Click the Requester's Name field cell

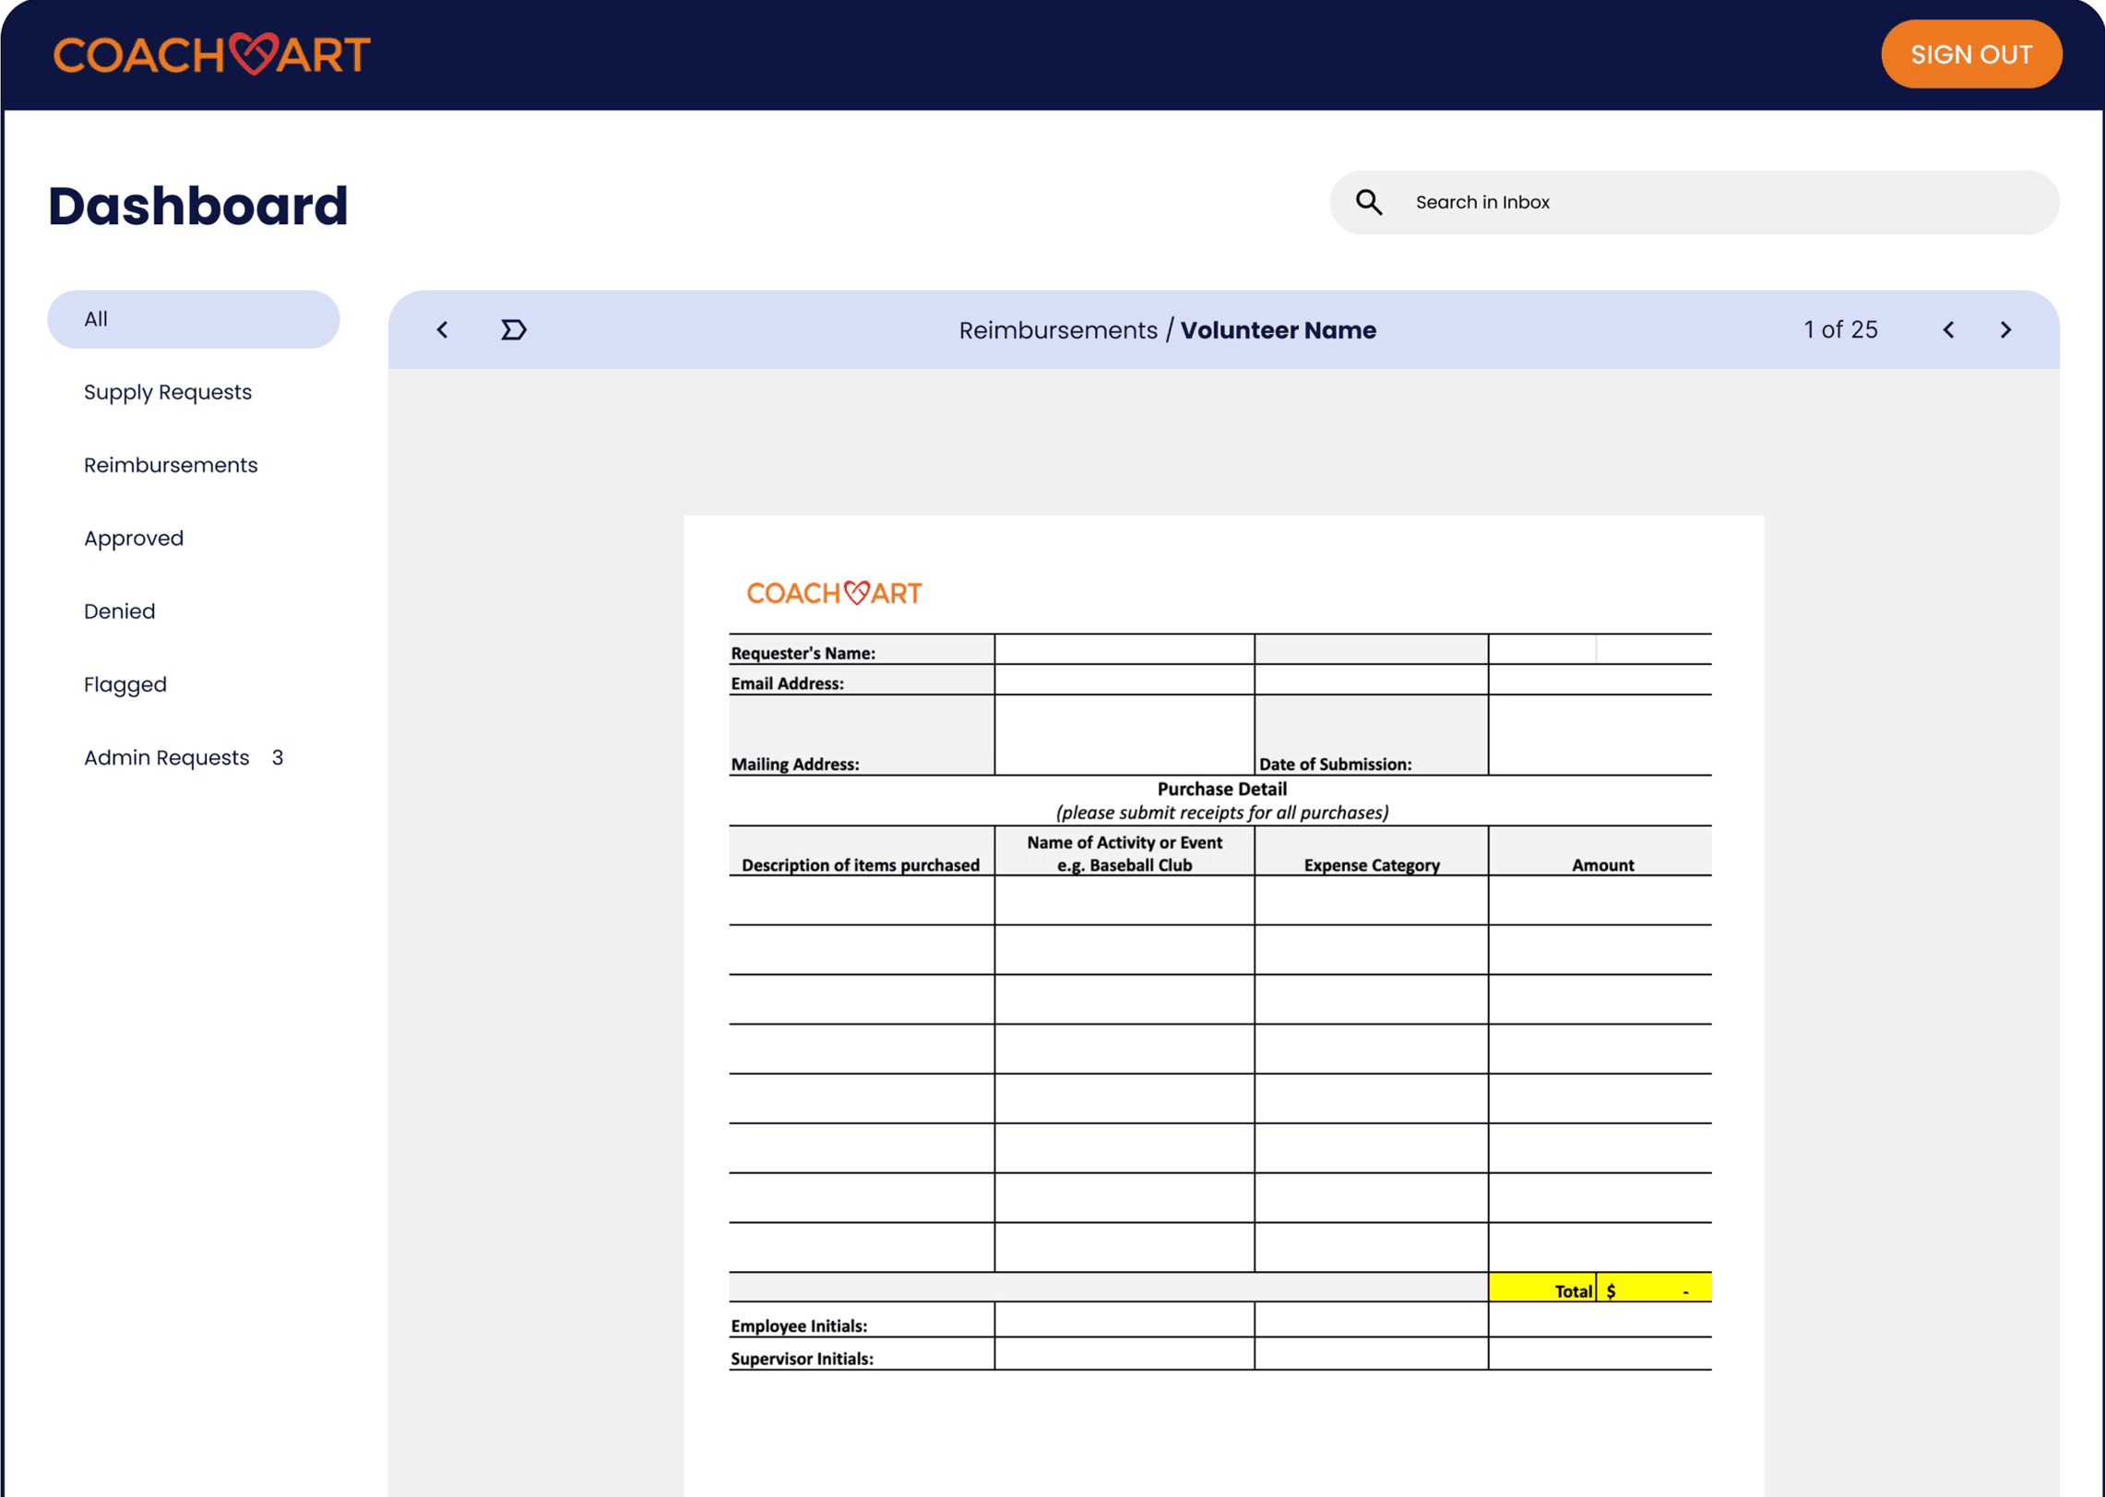(1124, 649)
